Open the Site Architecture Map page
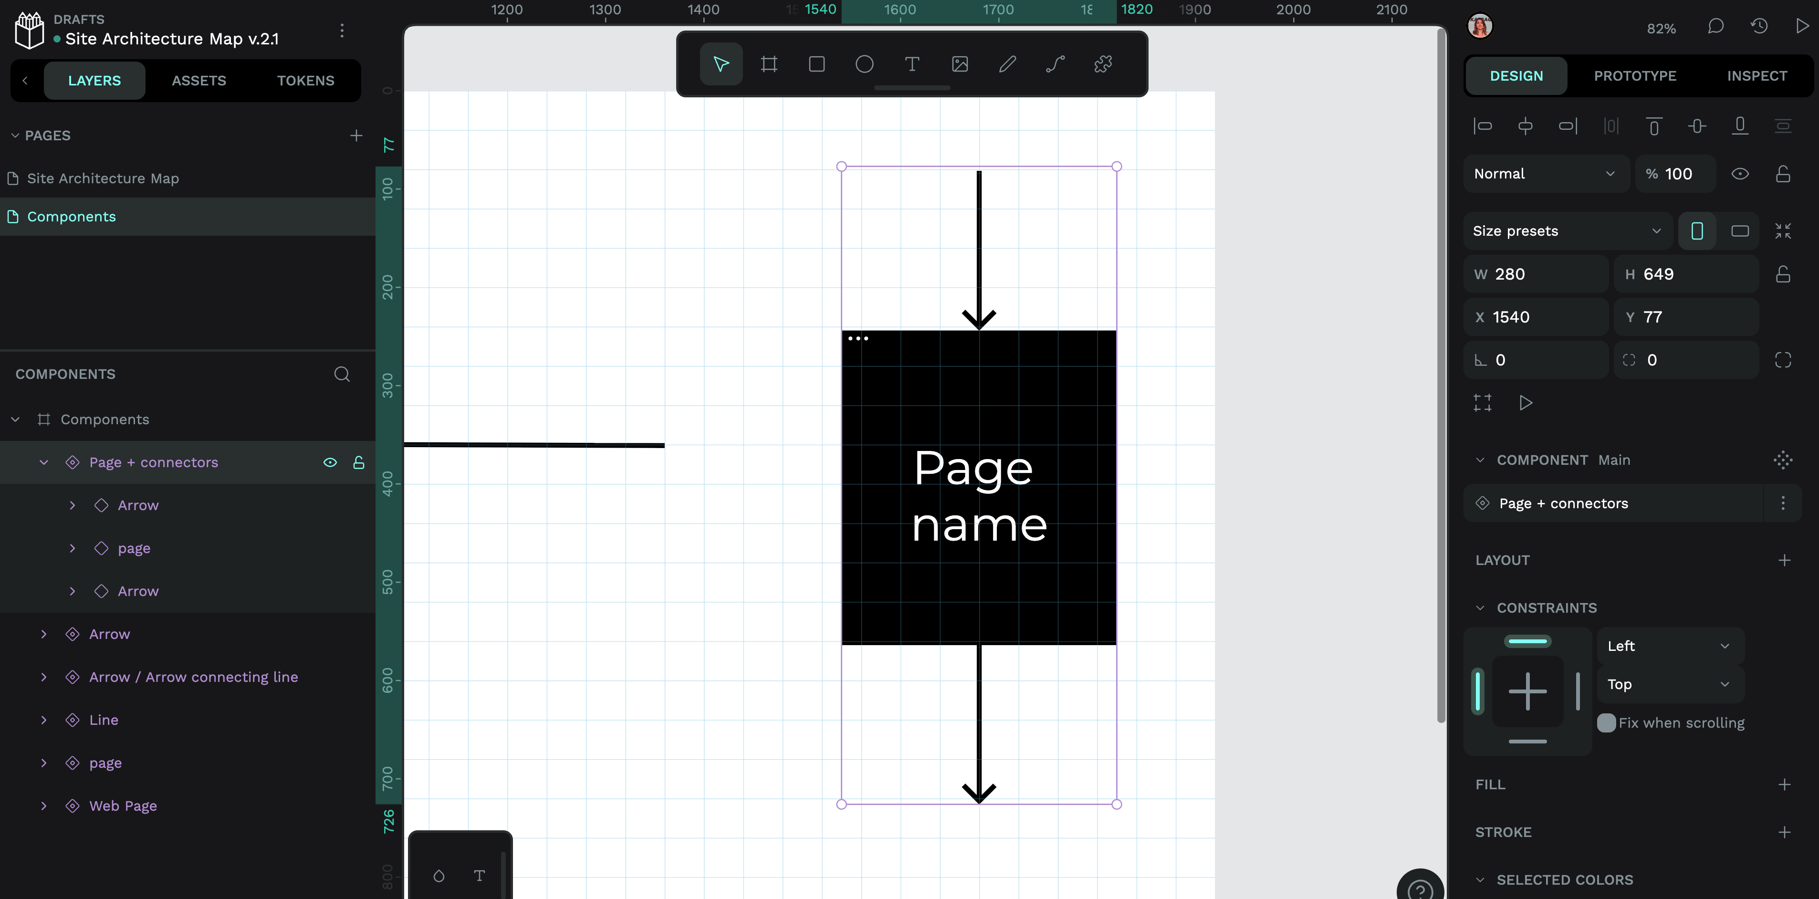 click(103, 178)
